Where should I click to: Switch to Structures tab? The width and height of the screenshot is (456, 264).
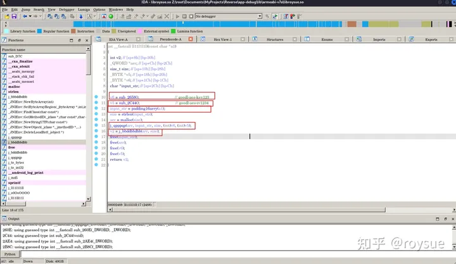275,39
